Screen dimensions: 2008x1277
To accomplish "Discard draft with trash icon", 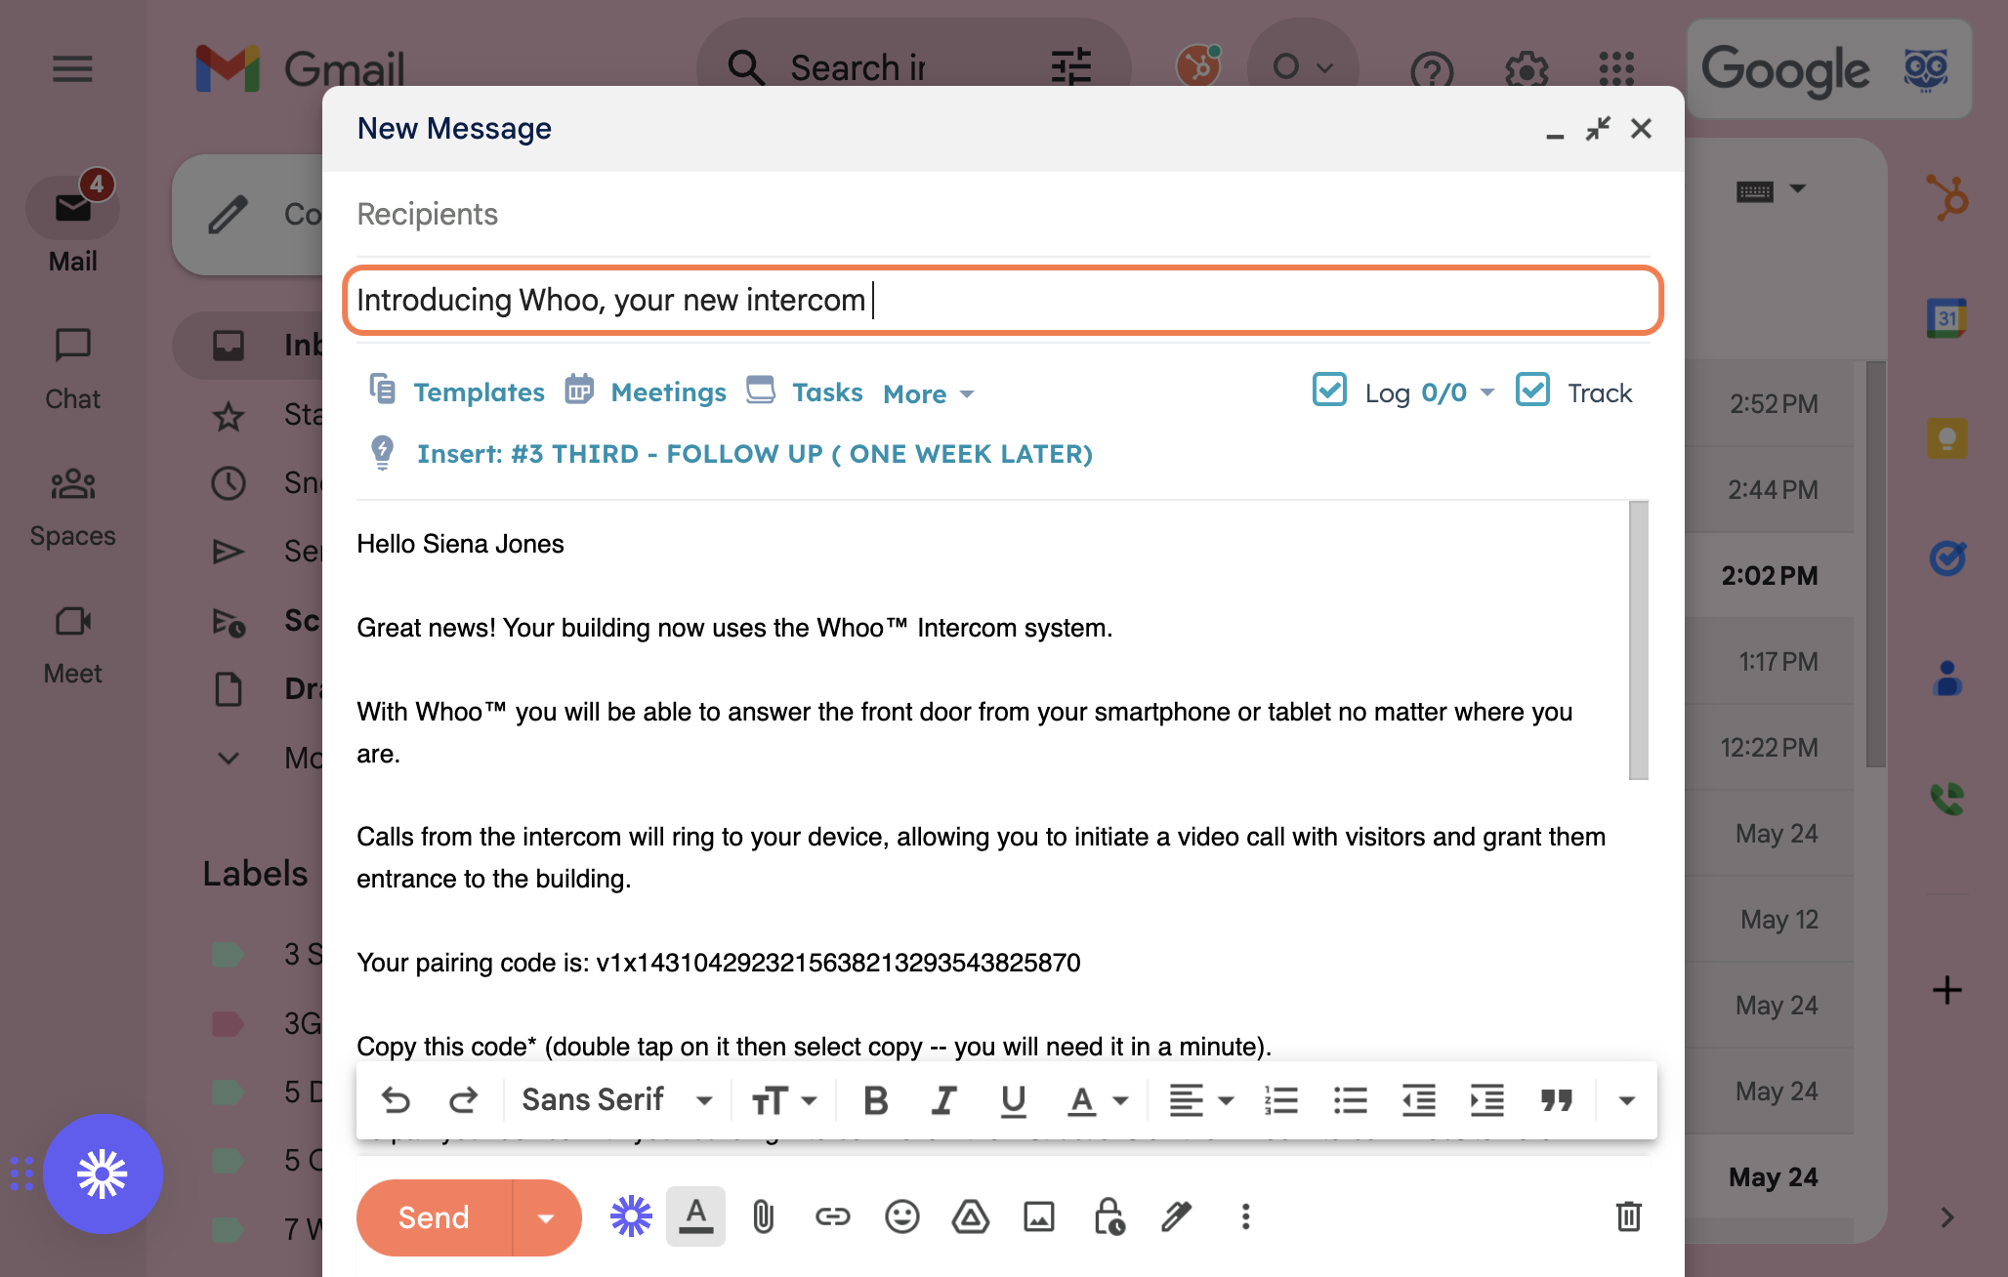I will [1628, 1216].
